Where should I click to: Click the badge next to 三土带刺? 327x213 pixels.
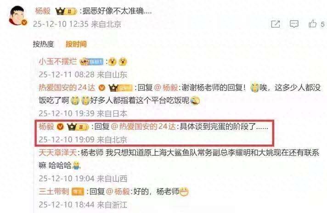78,191
